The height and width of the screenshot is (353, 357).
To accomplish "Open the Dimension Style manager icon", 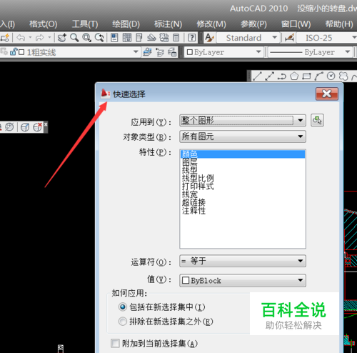I will (x=289, y=38).
